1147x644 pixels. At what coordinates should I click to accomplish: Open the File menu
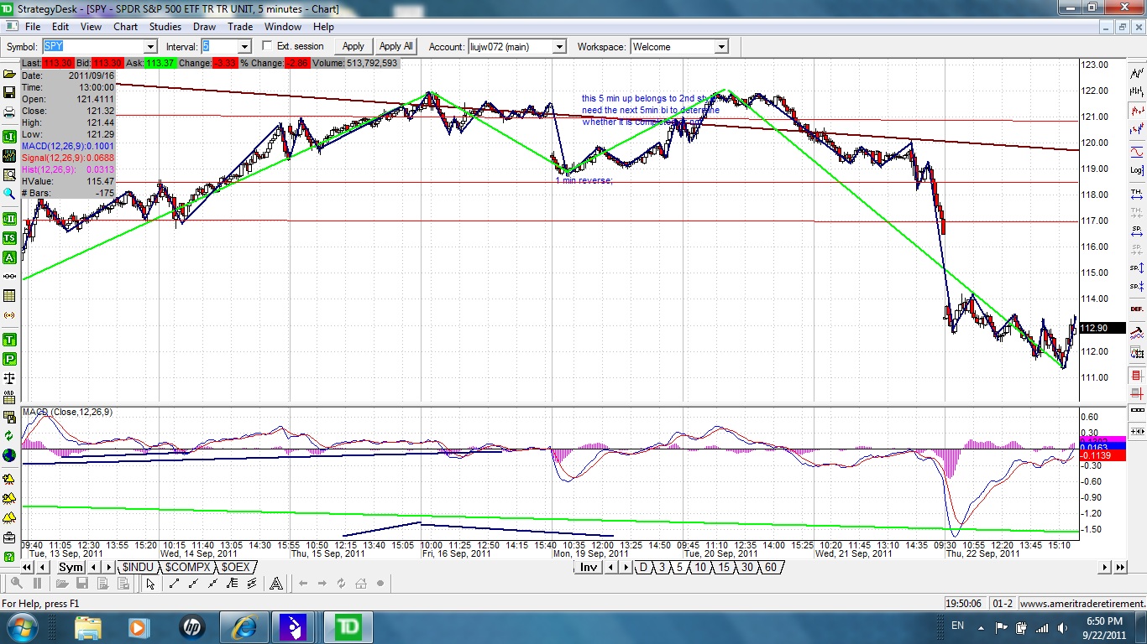point(32,27)
